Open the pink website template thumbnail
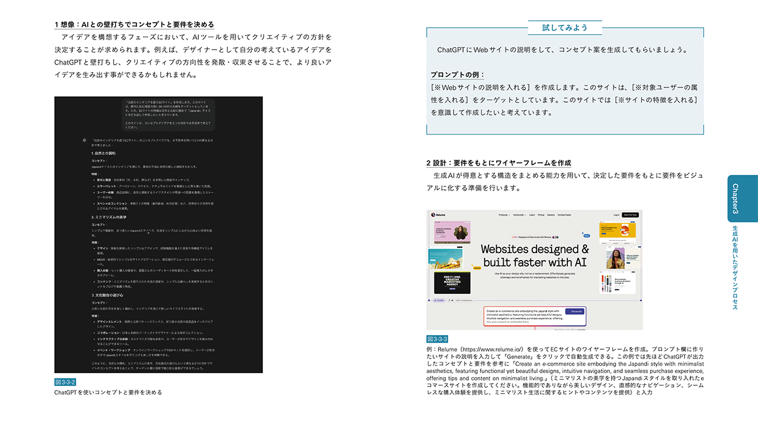758x425 pixels. coord(452,233)
